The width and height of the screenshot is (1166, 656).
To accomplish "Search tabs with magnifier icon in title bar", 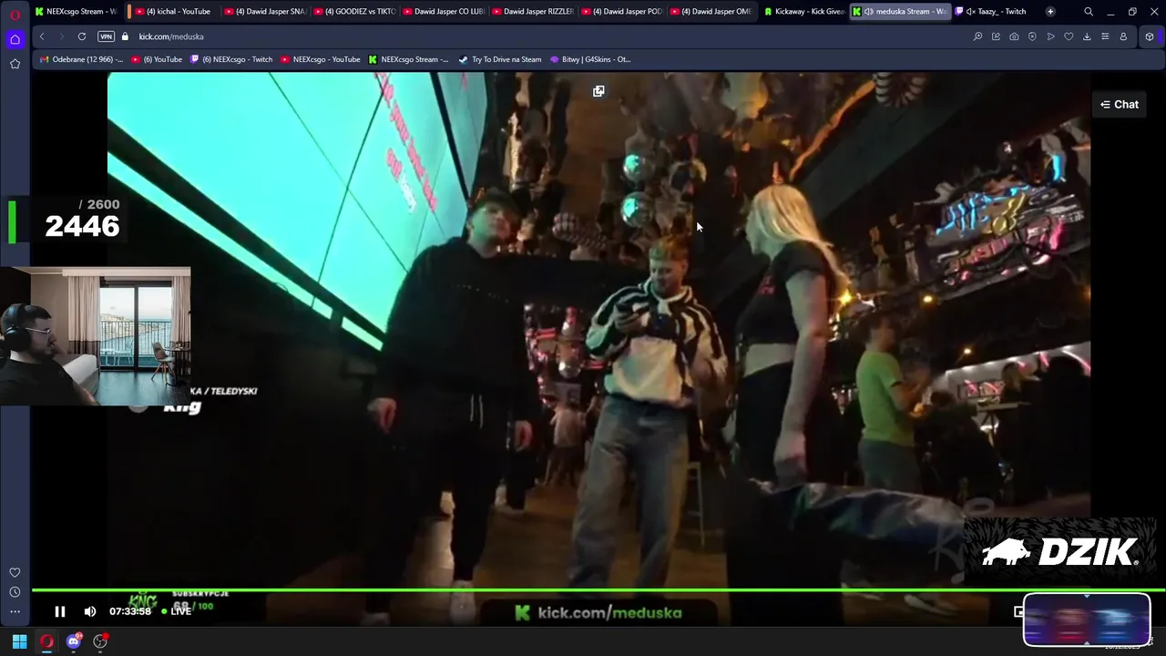I will 1089,12.
